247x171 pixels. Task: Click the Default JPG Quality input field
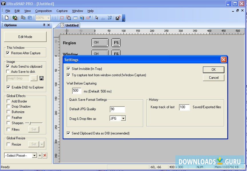(117, 109)
